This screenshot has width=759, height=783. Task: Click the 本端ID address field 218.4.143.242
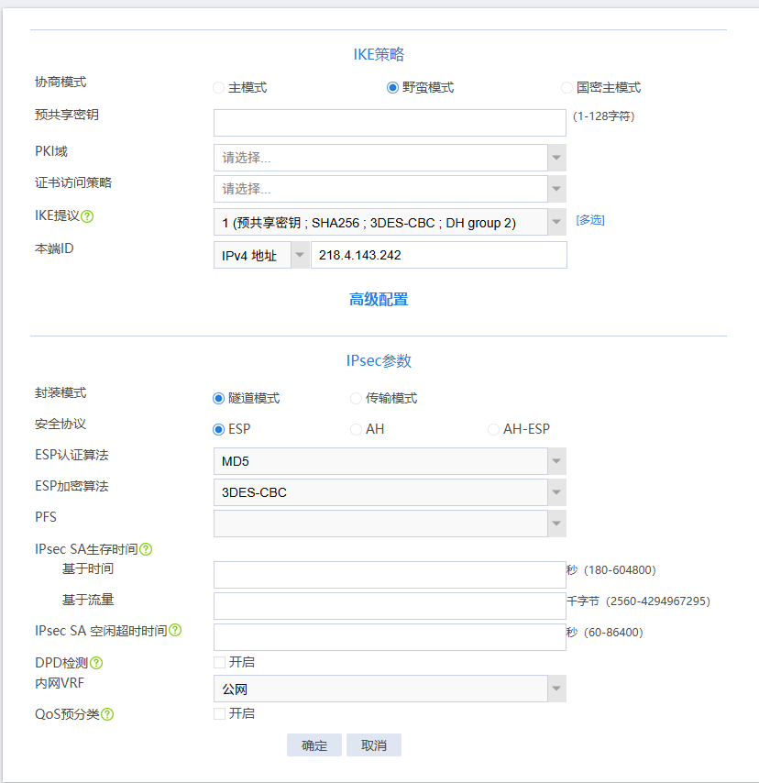[x=439, y=255]
